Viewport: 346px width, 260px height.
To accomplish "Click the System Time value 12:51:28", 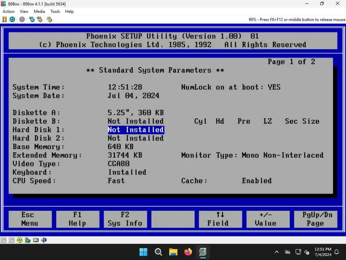I will click(125, 87).
